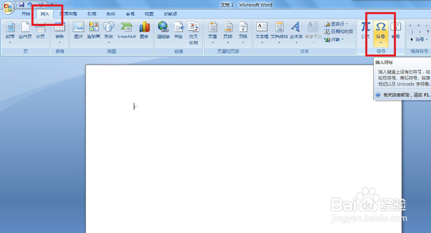Insert a blank page (空白页)
Screen dimensions: 431x233
click(x=25, y=30)
